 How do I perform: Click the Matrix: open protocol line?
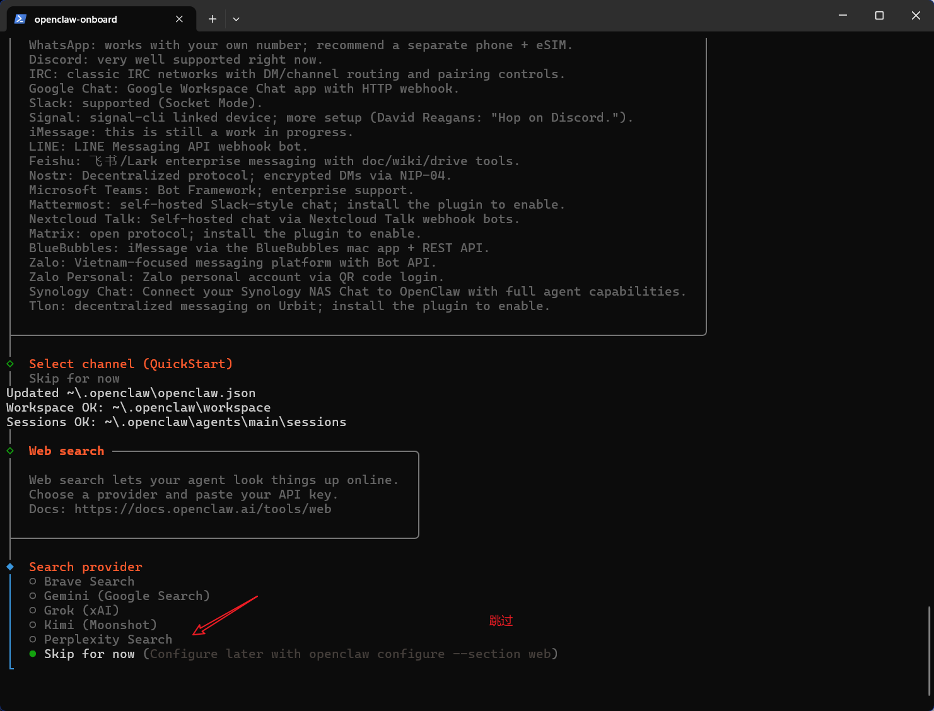tap(225, 233)
